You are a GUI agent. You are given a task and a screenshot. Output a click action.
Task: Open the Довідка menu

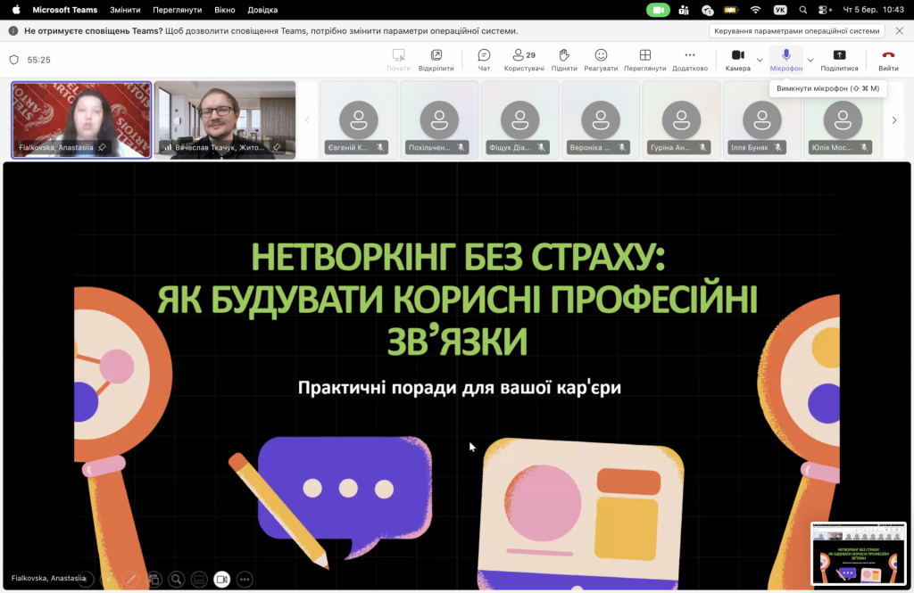click(x=262, y=10)
